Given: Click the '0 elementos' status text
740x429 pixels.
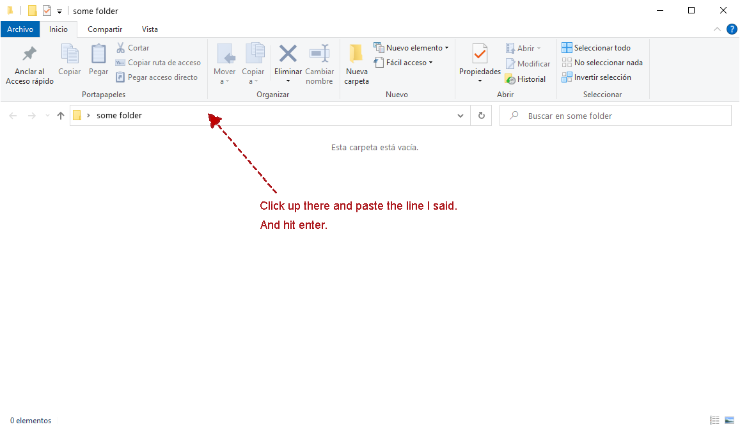Looking at the screenshot, I should 31,421.
